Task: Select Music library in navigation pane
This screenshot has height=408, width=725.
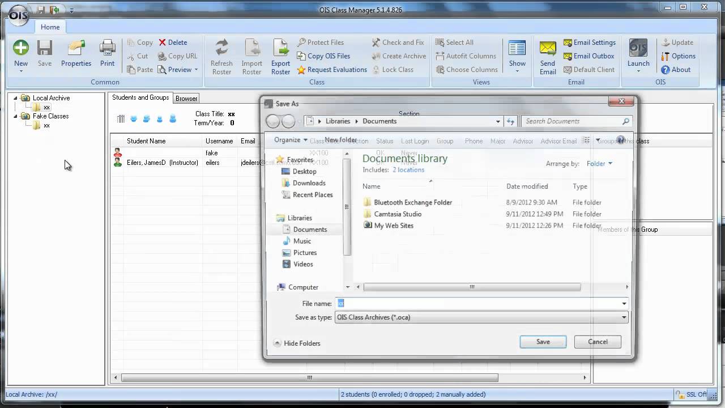Action: pyautogui.click(x=297, y=241)
